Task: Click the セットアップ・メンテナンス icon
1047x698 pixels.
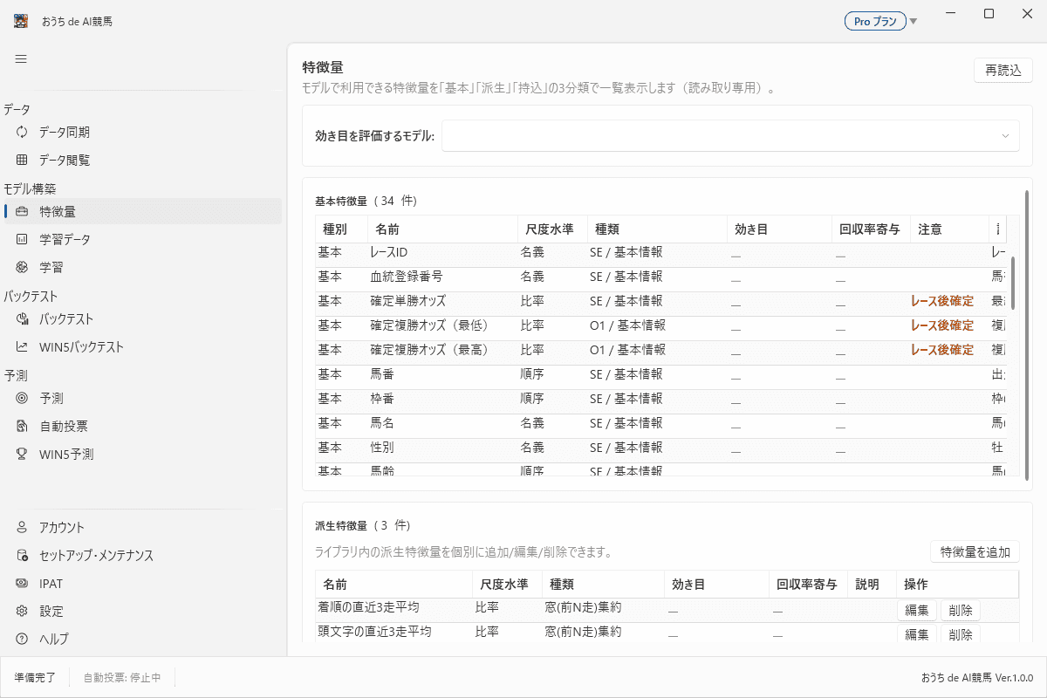Action: 22,555
